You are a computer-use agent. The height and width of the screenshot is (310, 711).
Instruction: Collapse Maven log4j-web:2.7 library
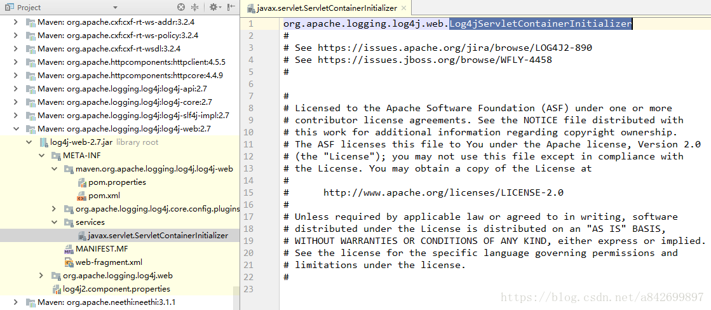[16, 129]
